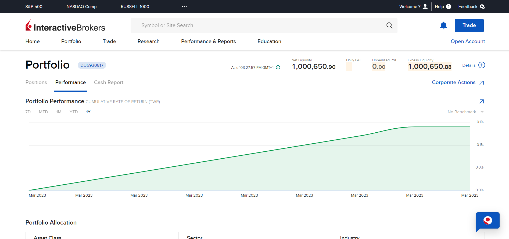Click the Excess Liquidity value 1,000,650.88
Viewport: 509px width, 239px height.
(x=430, y=66)
